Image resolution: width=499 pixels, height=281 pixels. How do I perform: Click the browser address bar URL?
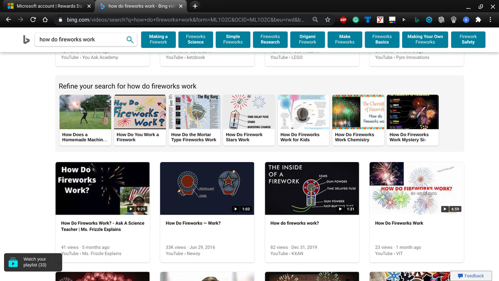point(185,20)
